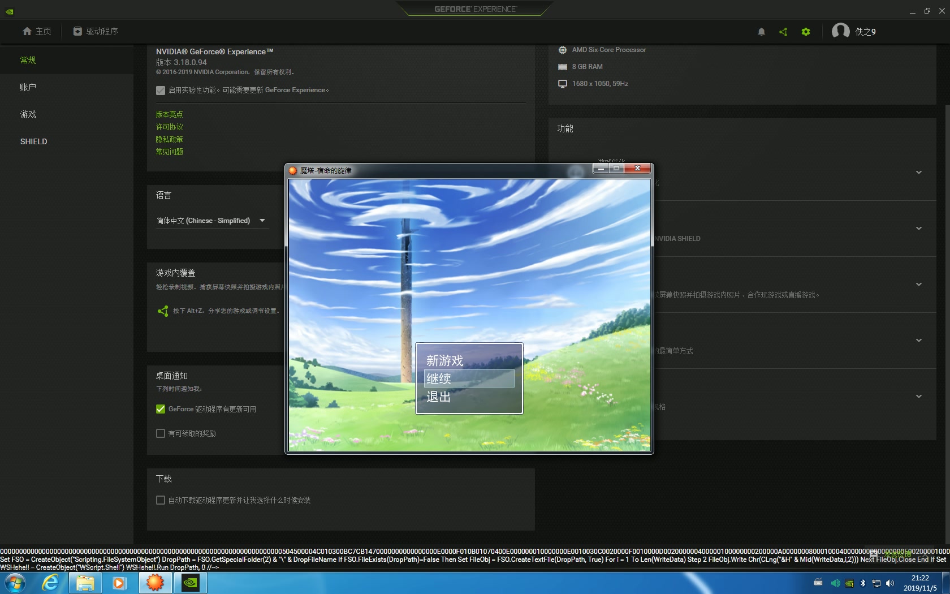This screenshot has height=594, width=950.
Task: Open the share overlay icon in header
Action: click(783, 32)
